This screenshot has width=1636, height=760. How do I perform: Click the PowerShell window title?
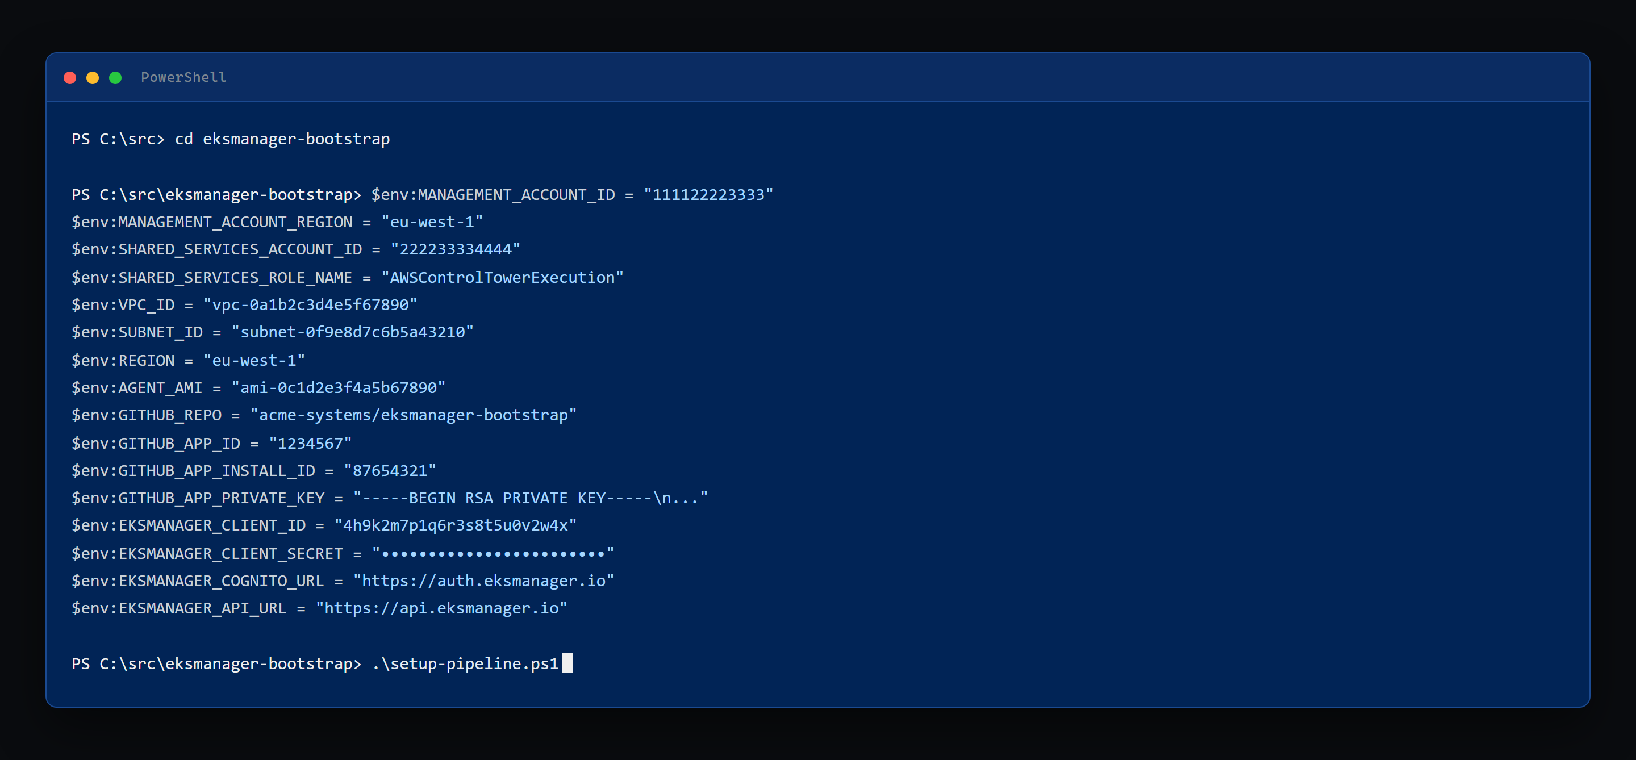(x=183, y=77)
